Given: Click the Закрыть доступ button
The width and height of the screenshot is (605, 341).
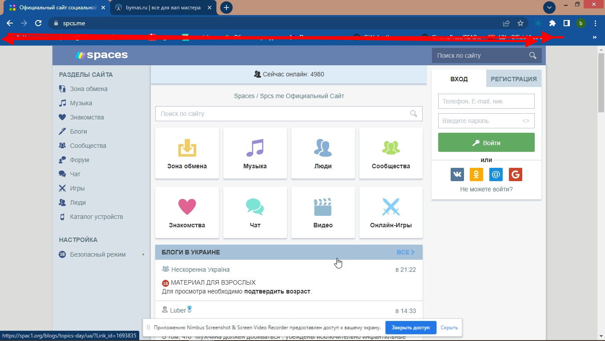Looking at the screenshot, I should pos(411,328).
